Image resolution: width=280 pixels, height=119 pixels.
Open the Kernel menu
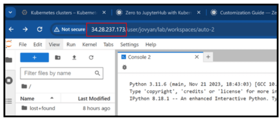click(89, 45)
